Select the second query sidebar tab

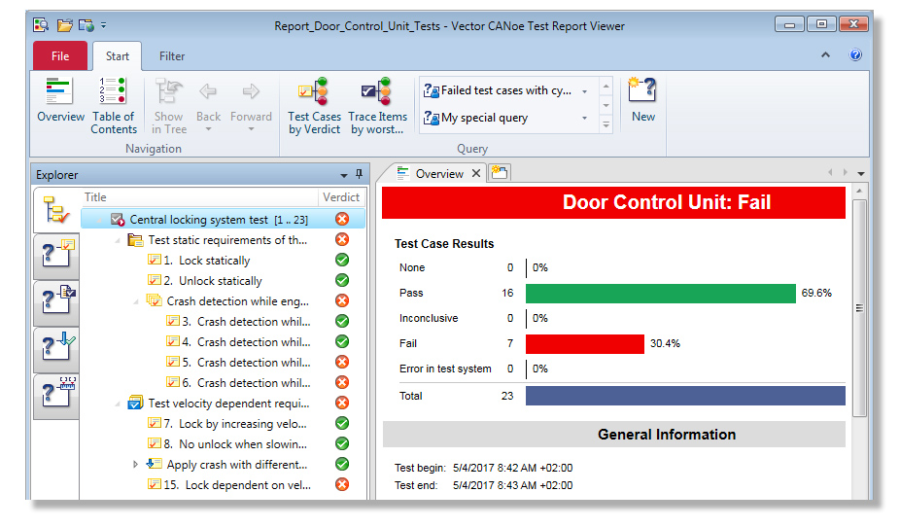(56, 256)
